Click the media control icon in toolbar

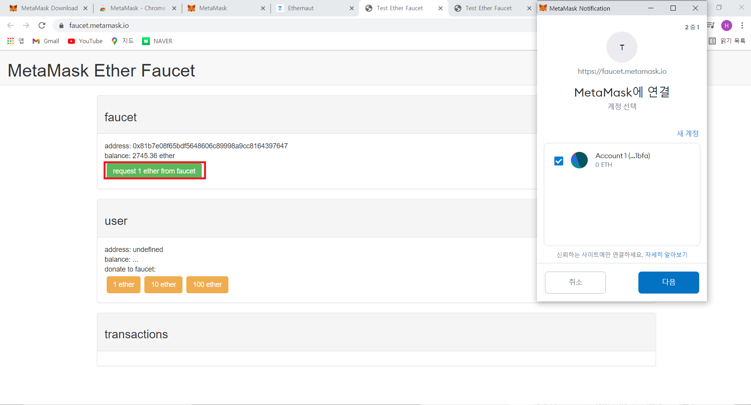pyautogui.click(x=711, y=26)
